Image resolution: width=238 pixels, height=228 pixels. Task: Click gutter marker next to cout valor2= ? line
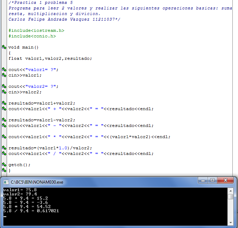click(x=4, y=86)
